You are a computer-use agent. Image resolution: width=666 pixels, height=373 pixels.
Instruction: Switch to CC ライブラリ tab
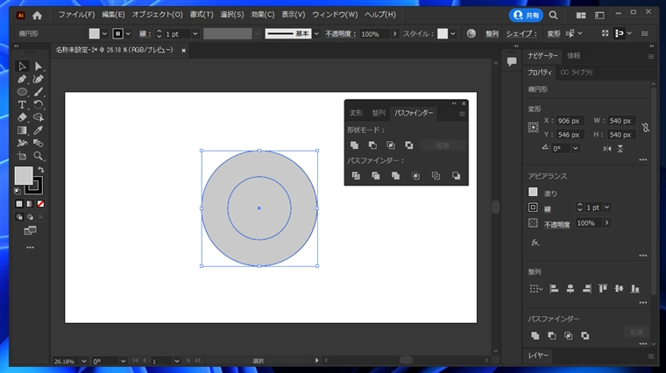(577, 73)
